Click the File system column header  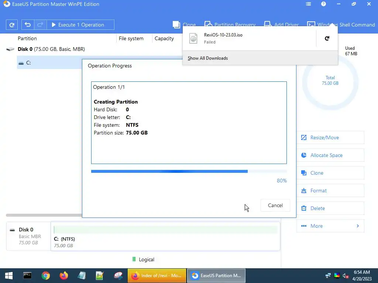(x=131, y=38)
